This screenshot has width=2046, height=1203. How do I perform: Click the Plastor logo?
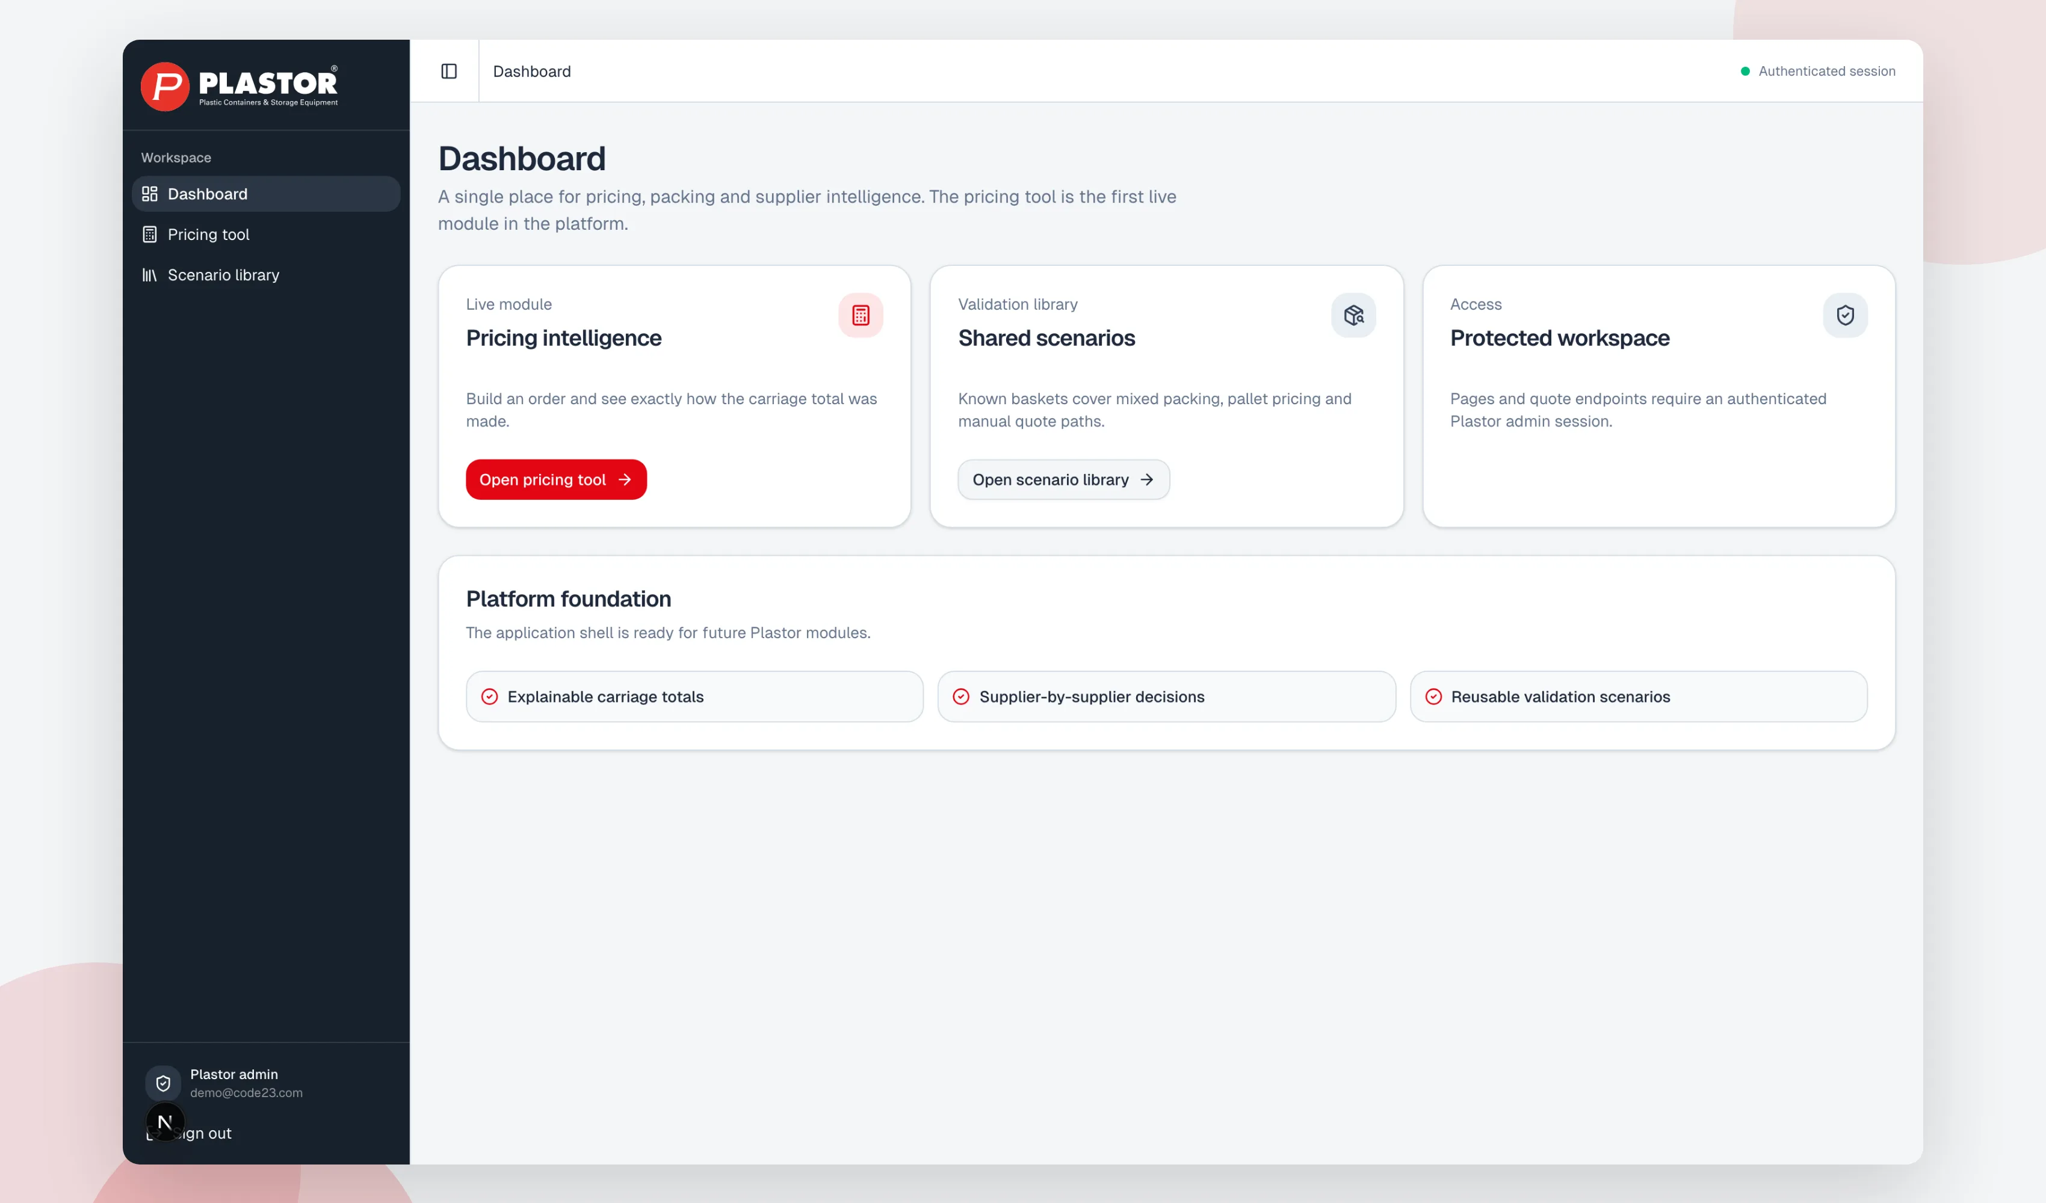(x=240, y=86)
